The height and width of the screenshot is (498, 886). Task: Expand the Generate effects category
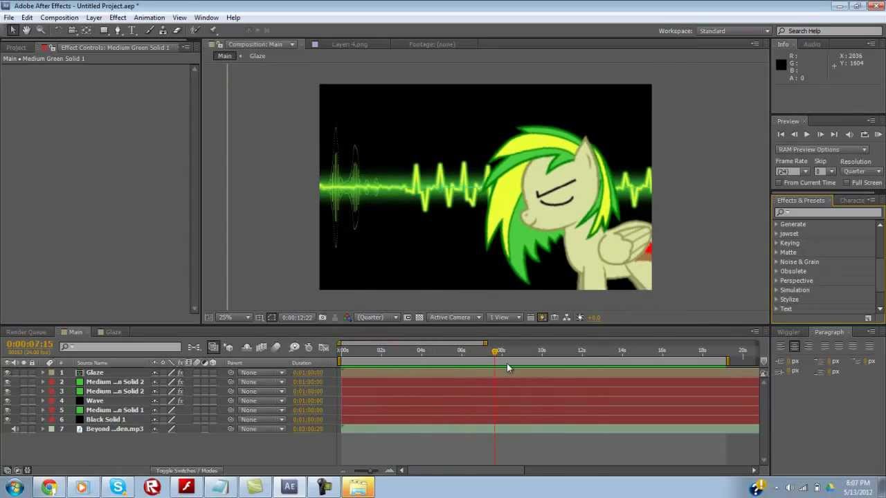[x=777, y=224]
